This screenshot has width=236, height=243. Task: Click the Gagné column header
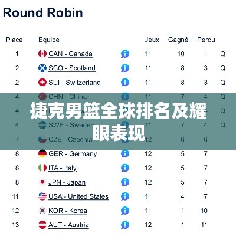(x=178, y=40)
